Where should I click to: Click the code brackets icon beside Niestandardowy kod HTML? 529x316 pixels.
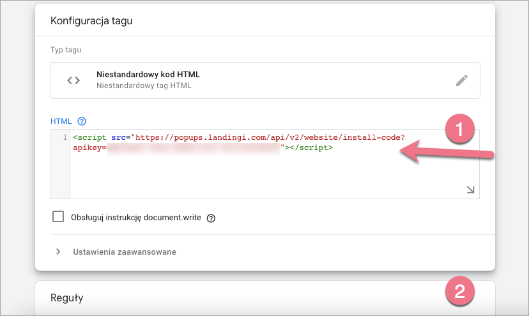click(73, 80)
